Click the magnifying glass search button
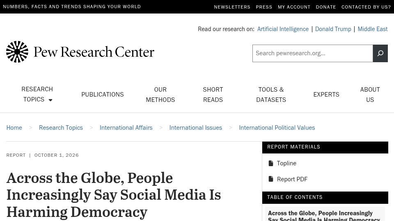The width and height of the screenshot is (394, 221). click(x=380, y=53)
